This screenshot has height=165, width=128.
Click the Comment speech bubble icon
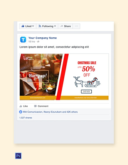(x=35, y=106)
